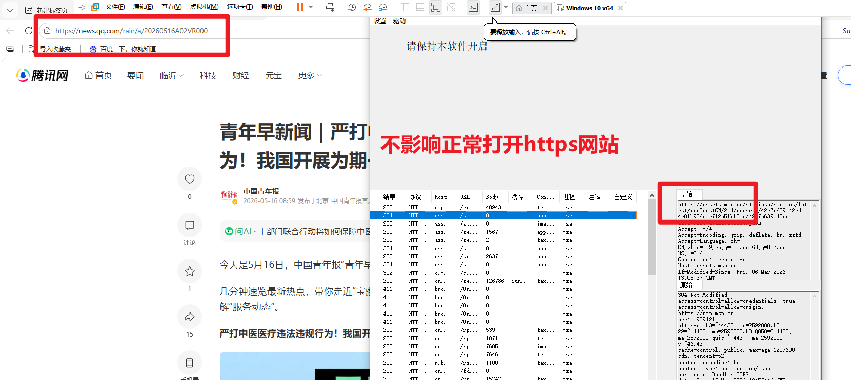851x380 pixels.
Task: Open the 查看(V) menu
Action: click(x=171, y=7)
